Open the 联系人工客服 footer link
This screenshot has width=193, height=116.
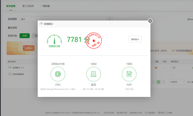point(165,113)
